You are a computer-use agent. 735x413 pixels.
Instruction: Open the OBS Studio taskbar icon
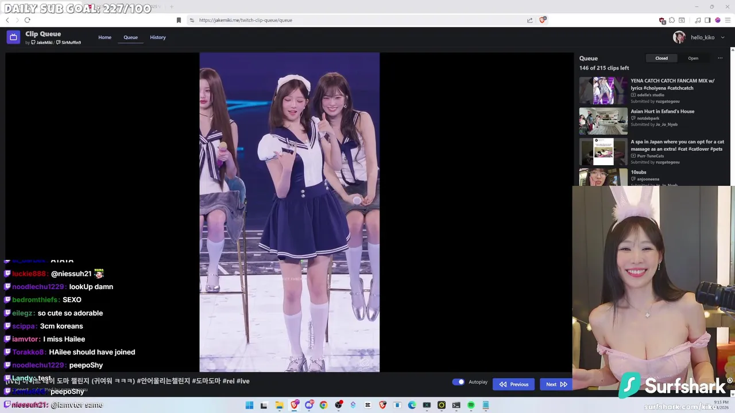[x=338, y=406]
